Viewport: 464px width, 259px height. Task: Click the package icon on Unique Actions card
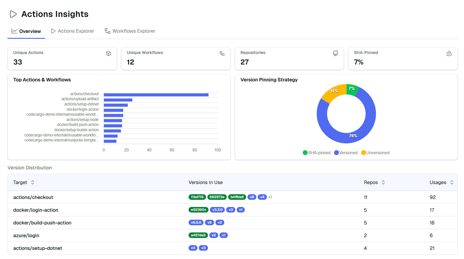(108, 53)
